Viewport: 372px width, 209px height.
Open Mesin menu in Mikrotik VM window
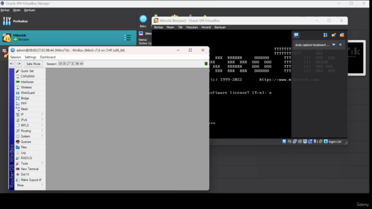(x=170, y=27)
